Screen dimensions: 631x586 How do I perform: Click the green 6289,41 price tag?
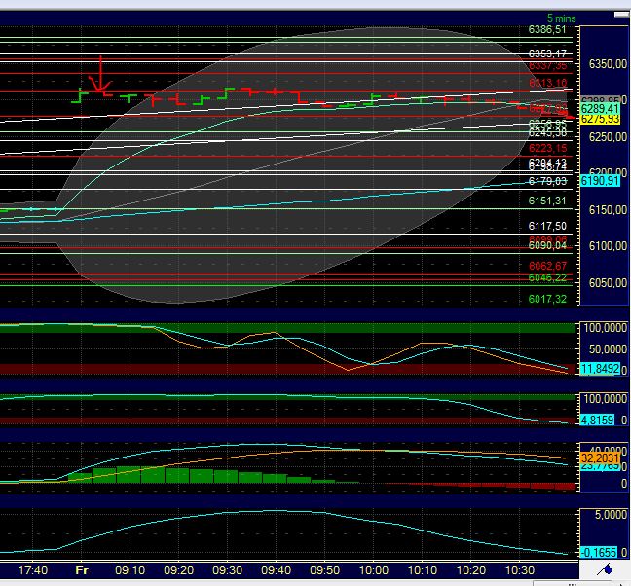tap(600, 109)
